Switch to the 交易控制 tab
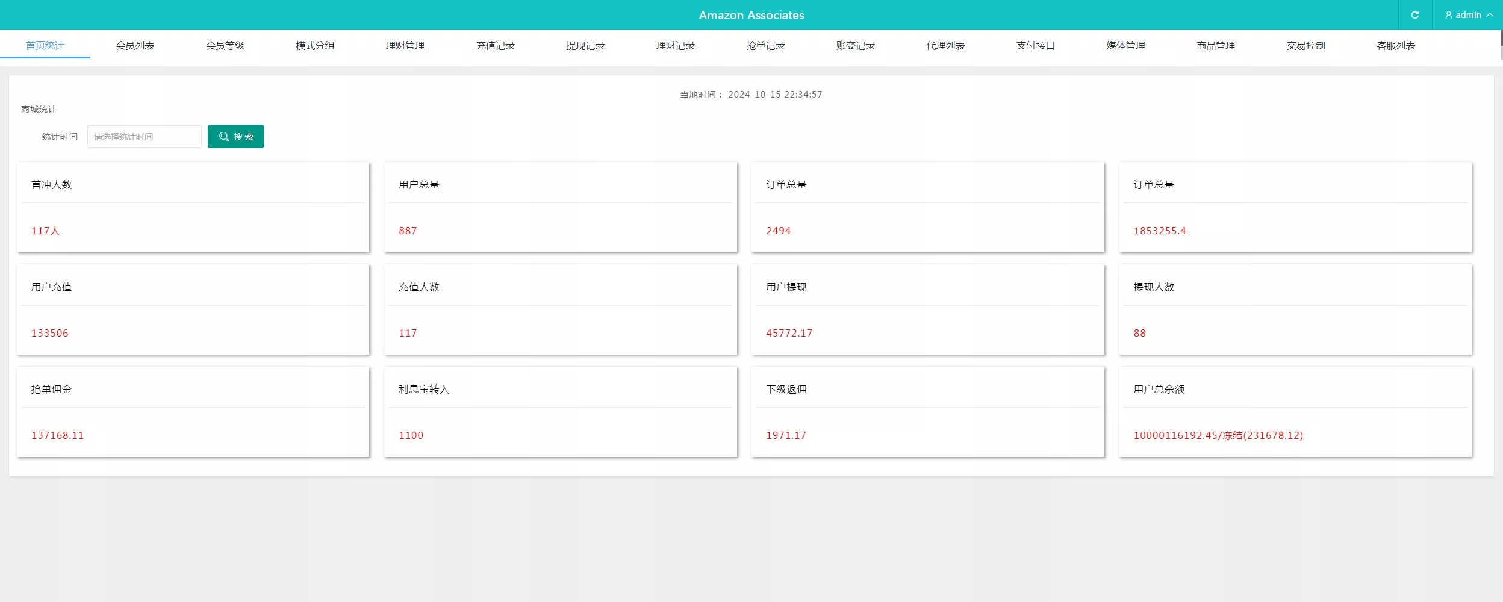1503x602 pixels. 1305,46
